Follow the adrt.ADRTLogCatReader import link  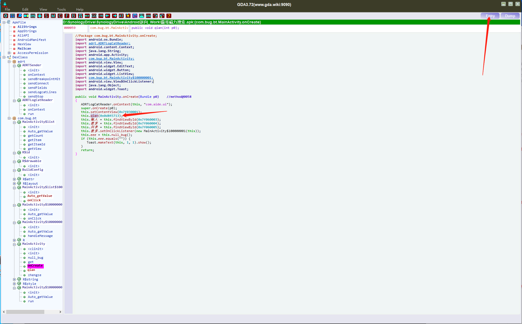point(109,43)
